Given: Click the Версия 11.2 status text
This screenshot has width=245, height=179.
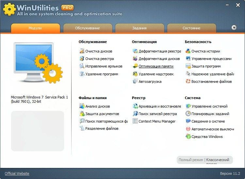Looking at the screenshot, I should (230, 173).
